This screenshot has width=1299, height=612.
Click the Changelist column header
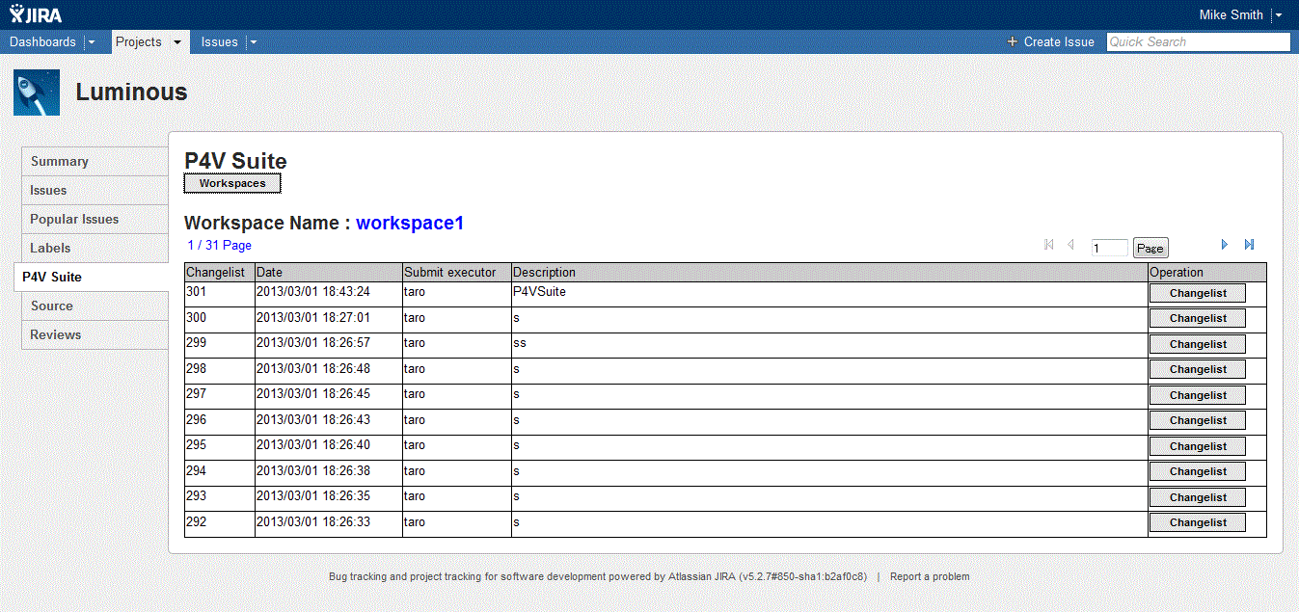point(220,272)
